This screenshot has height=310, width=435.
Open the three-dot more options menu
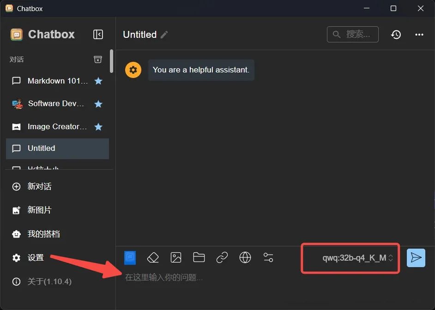click(419, 35)
